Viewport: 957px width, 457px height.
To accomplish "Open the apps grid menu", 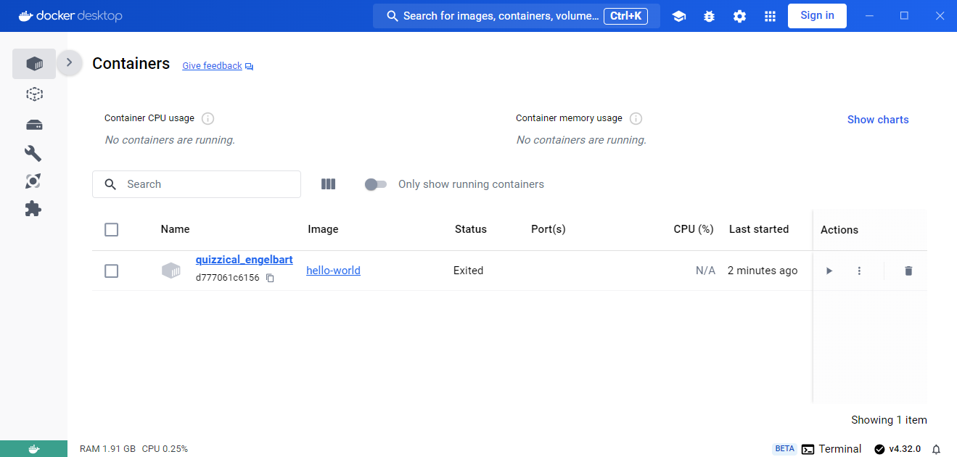I will (770, 16).
